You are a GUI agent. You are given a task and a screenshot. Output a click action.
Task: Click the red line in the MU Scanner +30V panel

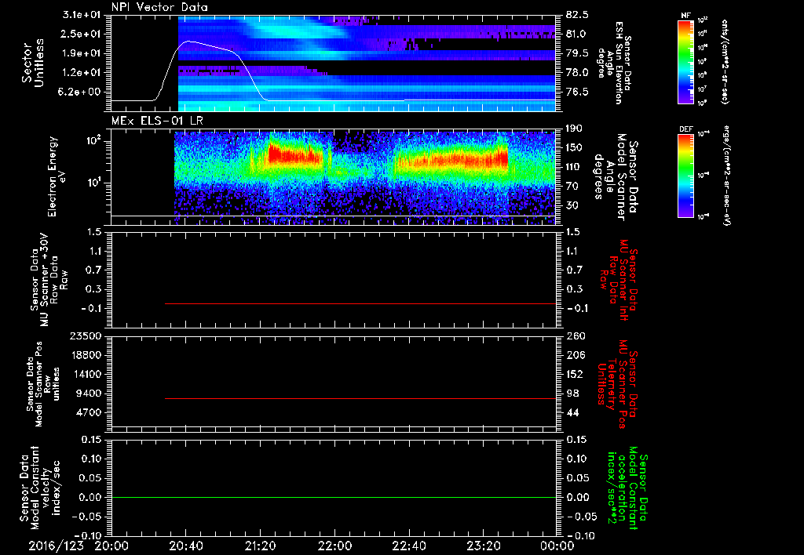point(360,303)
